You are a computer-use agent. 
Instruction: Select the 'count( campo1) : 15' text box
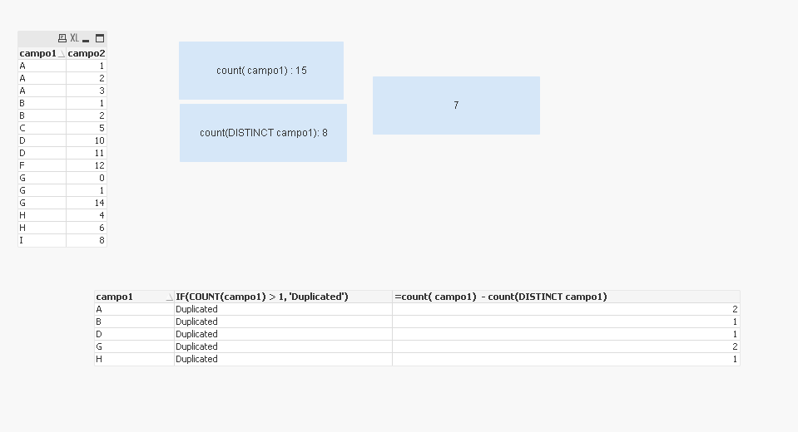point(261,71)
